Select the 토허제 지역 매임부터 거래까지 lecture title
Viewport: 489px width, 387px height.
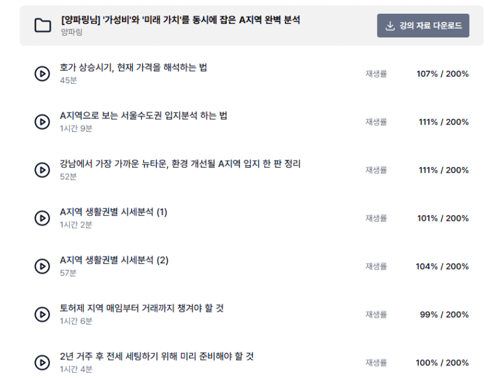pos(142,308)
